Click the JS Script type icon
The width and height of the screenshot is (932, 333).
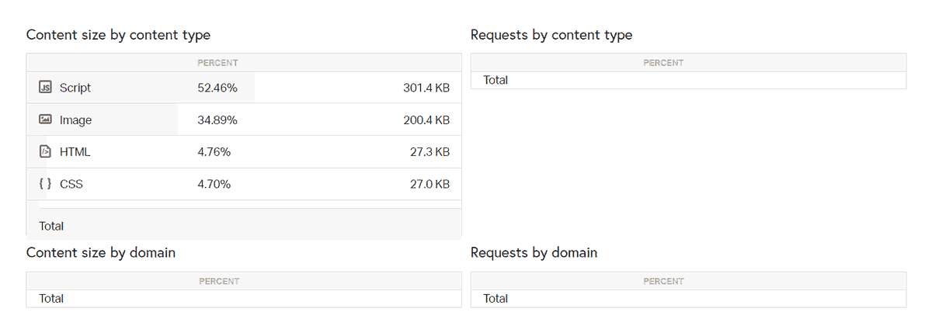tap(45, 88)
